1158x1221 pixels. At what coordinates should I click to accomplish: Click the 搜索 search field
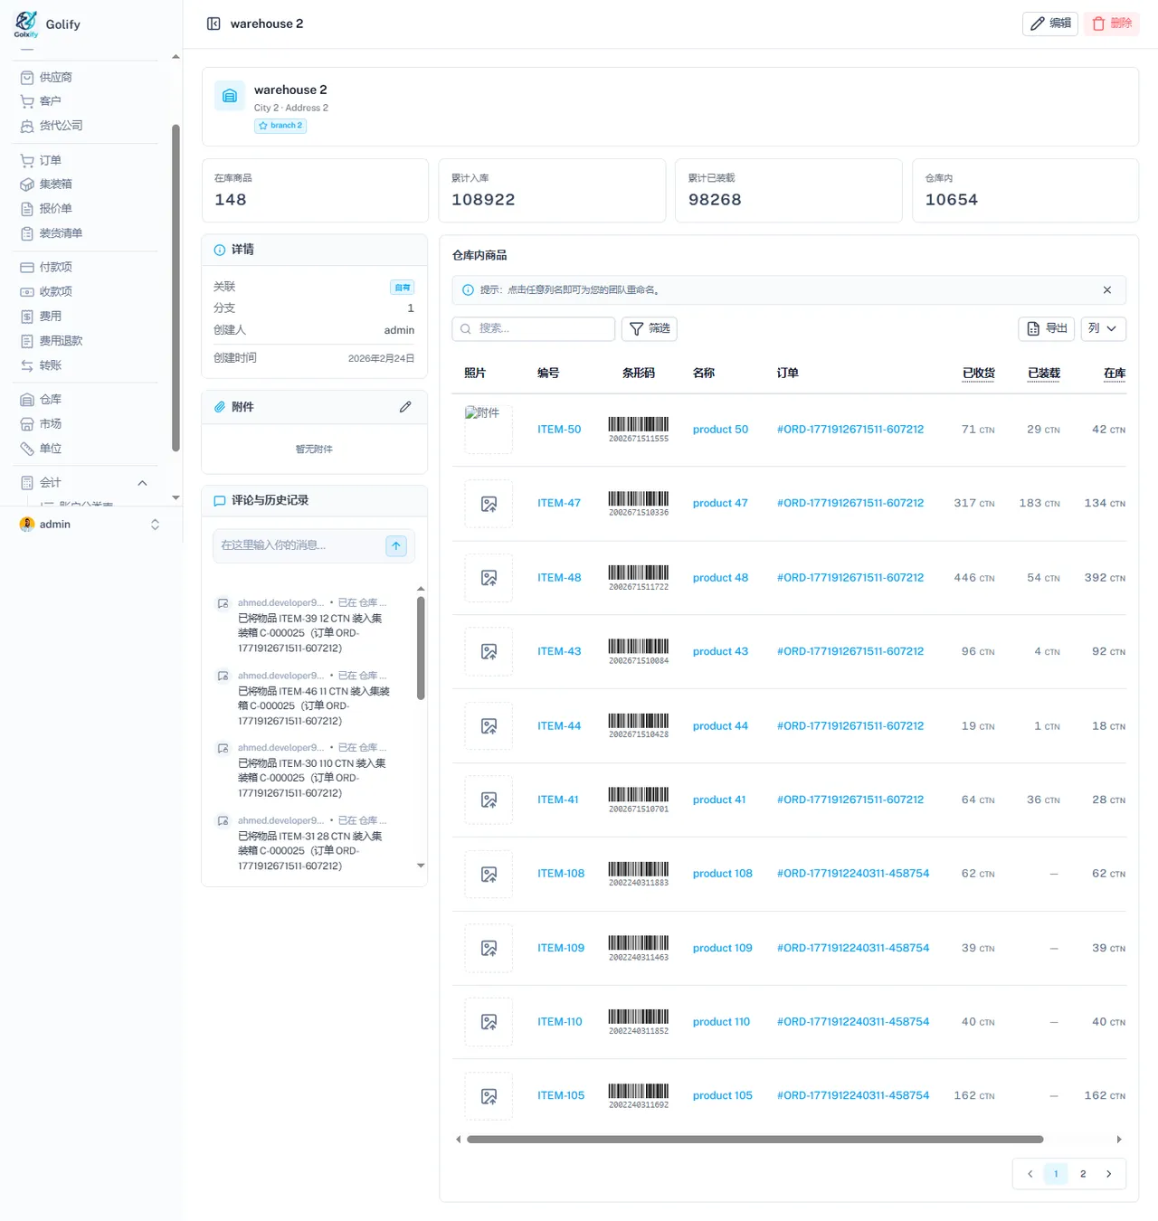click(534, 328)
